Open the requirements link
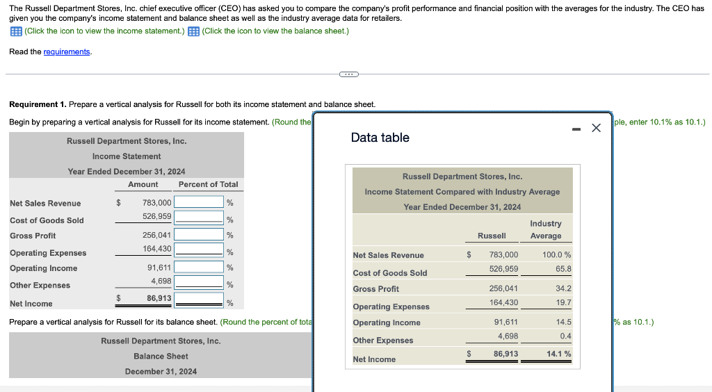712x392 pixels. [67, 51]
